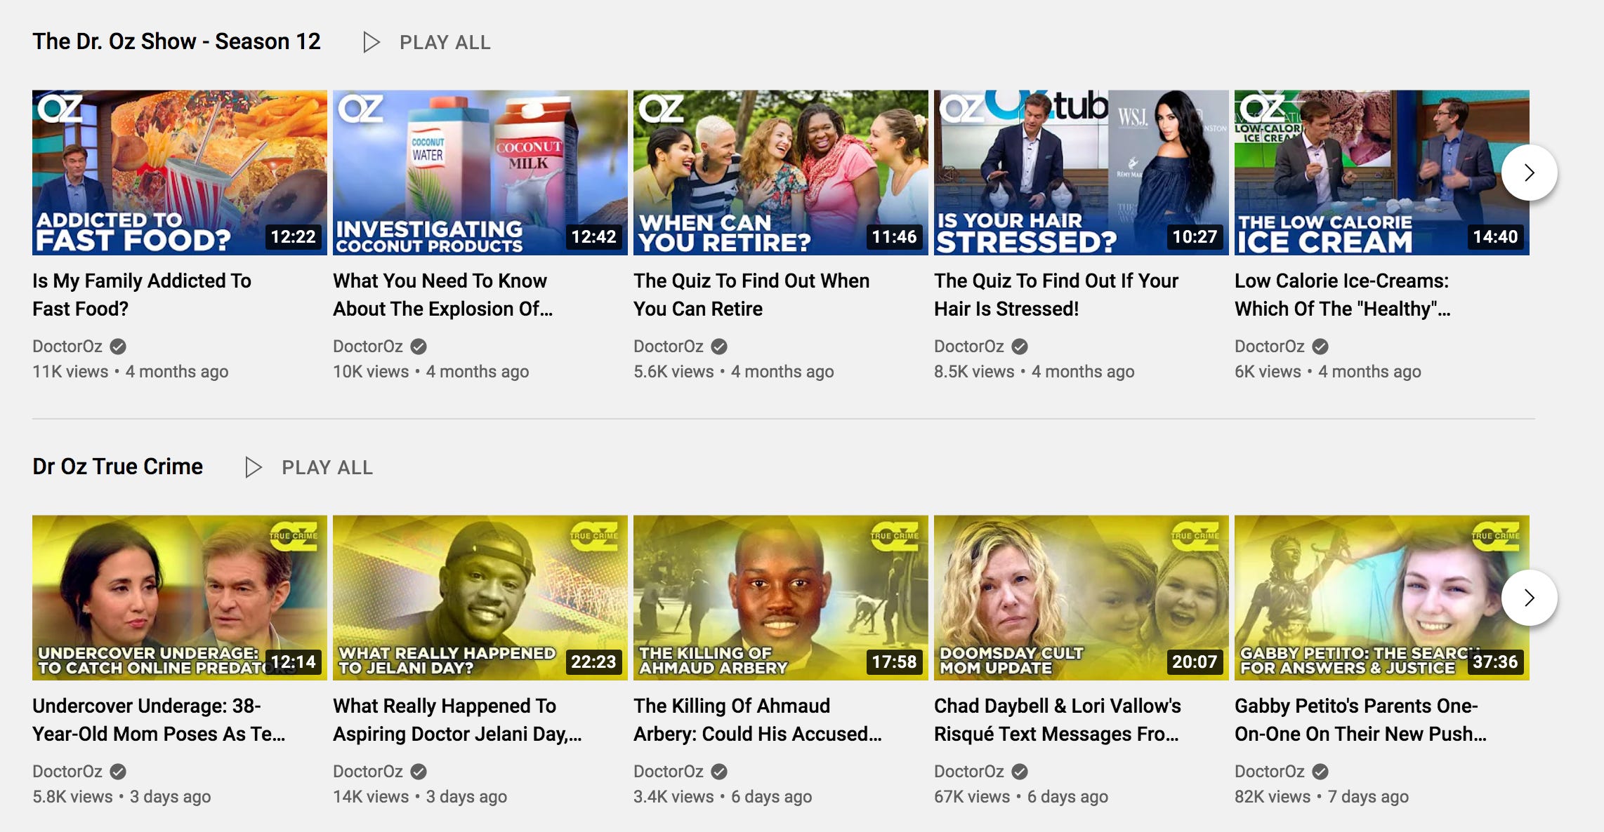This screenshot has height=832, width=1604.
Task: Open title Chad Daybell & Lori Vallow's Risqué Text Messages
Action: coord(1058,720)
